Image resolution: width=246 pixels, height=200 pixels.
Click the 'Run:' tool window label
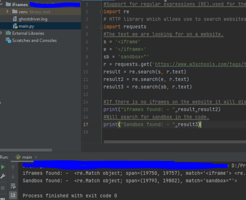[4, 157]
